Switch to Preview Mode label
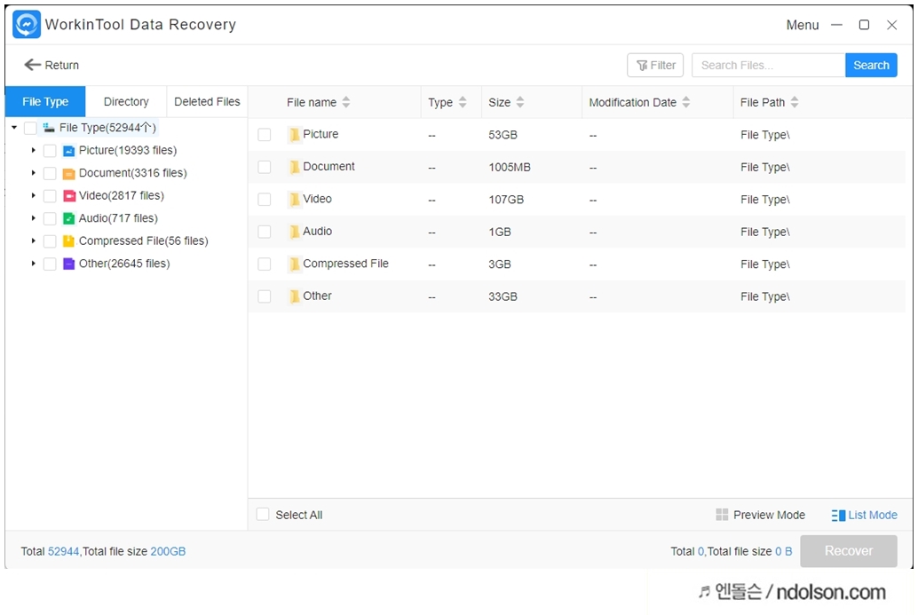This screenshot has width=918, height=615. tap(769, 515)
